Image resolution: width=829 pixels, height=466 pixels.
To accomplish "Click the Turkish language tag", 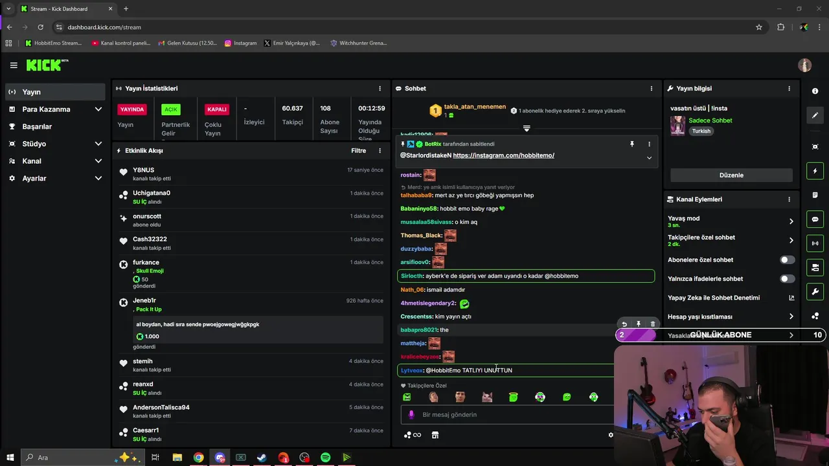I will [x=701, y=131].
